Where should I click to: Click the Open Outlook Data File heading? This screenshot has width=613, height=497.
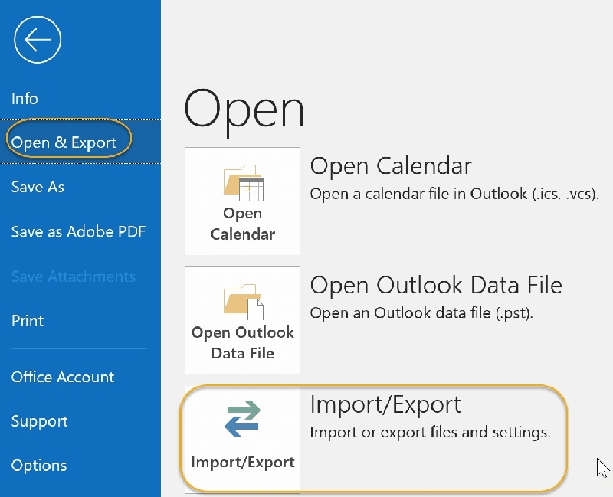(x=436, y=285)
